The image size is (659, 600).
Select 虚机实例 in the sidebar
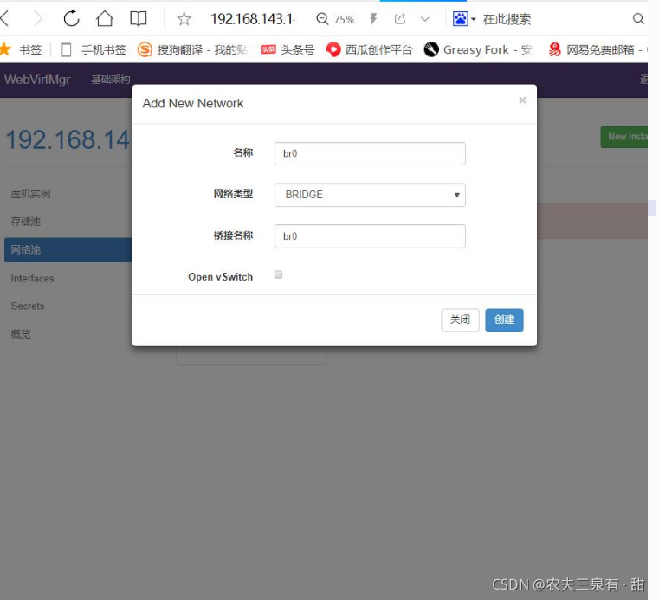[30, 194]
